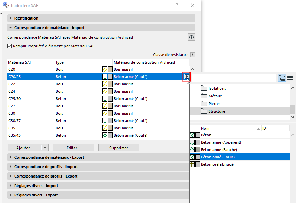This screenshot has width=296, height=203.
Task: Click green hatch icon on C25/30 row
Action: (105, 98)
